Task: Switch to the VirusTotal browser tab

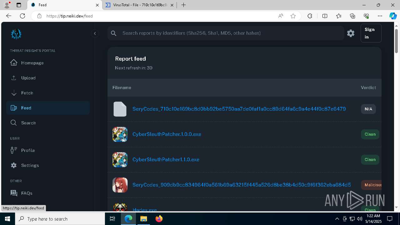Action: (140, 5)
